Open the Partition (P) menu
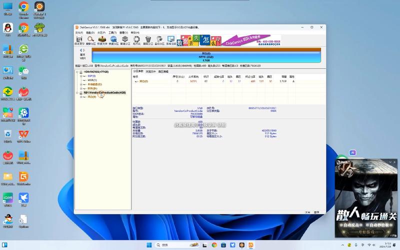Viewport: 400px width, 250px height. coord(101,32)
